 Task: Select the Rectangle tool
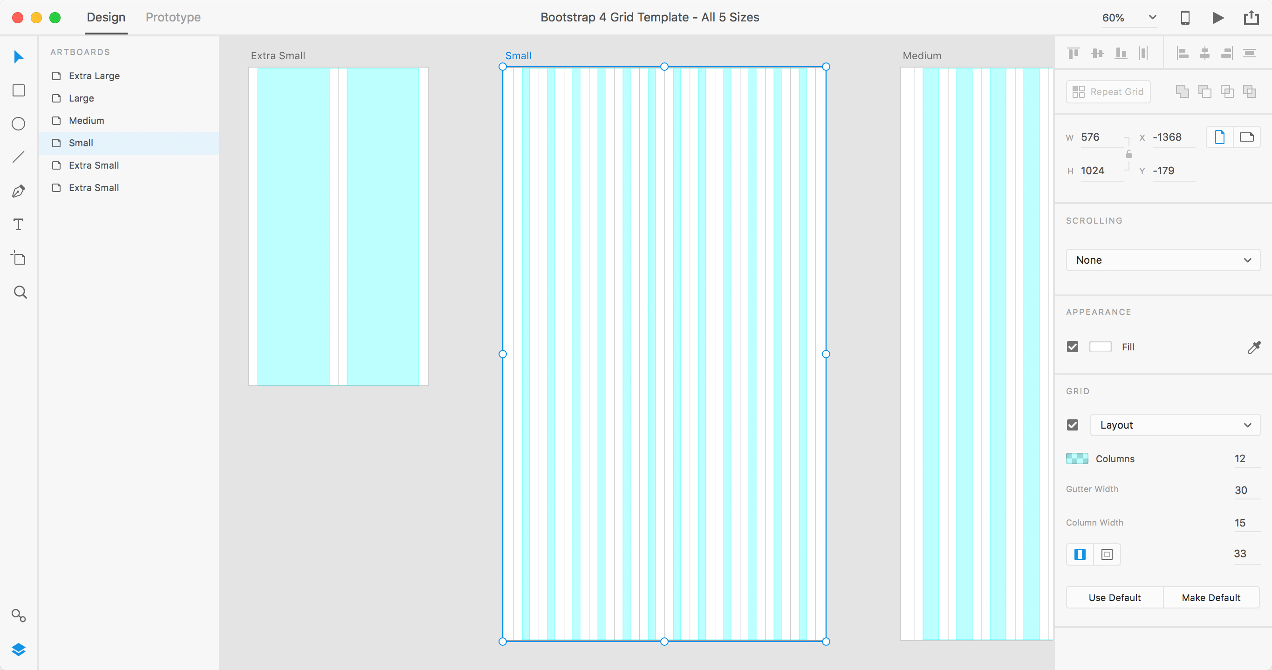[20, 90]
